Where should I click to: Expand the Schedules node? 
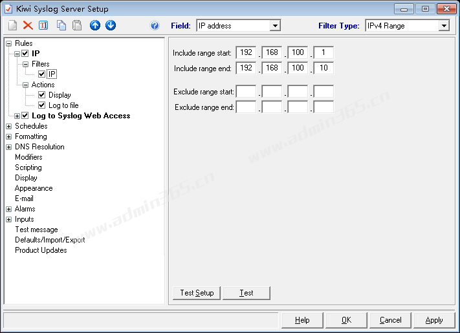pos(9,126)
